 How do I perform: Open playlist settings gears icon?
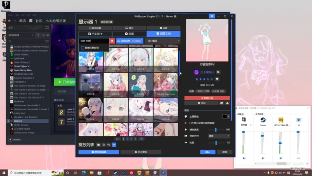[109, 145]
